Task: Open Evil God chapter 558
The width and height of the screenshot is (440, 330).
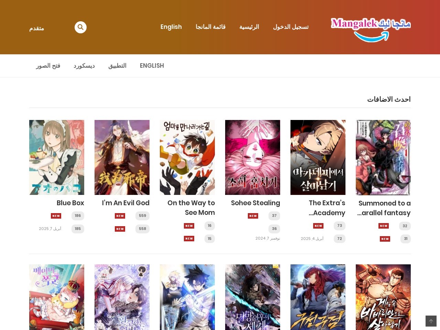Action: point(143,229)
